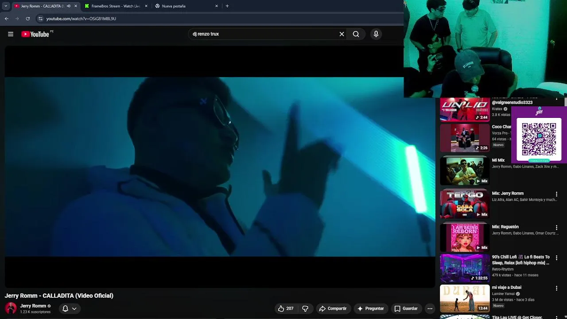This screenshot has height=319, width=567.
Task: Open options menu for 90's Chill Lofi
Action: [x=556, y=258]
